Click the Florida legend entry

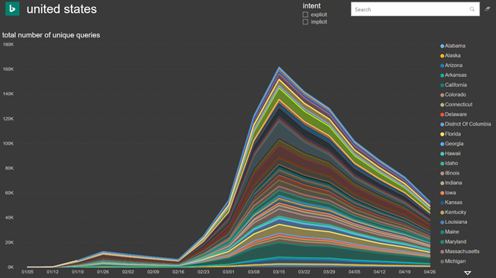(450, 134)
